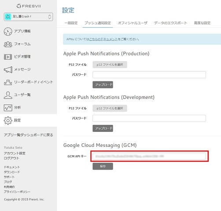The image size is (221, 211).
Task: Open the リーダーボード podium icon
Action: coord(8,82)
